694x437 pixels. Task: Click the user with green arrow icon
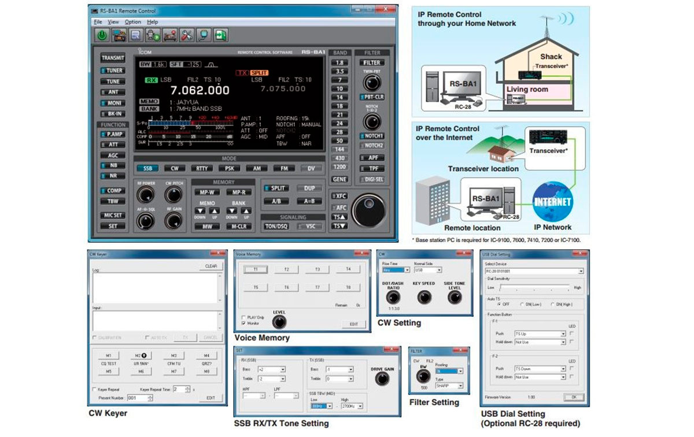click(153, 35)
